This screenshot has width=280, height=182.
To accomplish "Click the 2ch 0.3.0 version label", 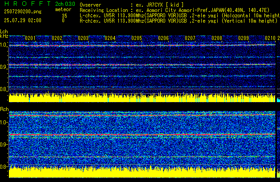I will pos(65,4).
